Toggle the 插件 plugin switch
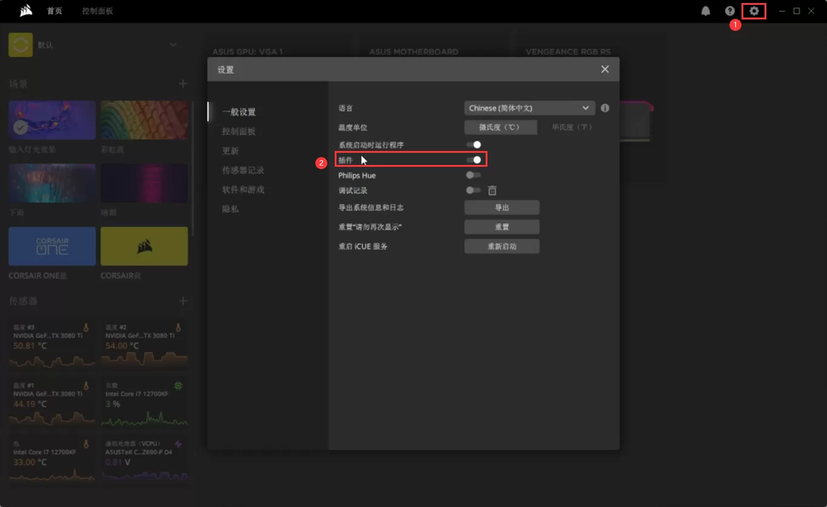 474,160
